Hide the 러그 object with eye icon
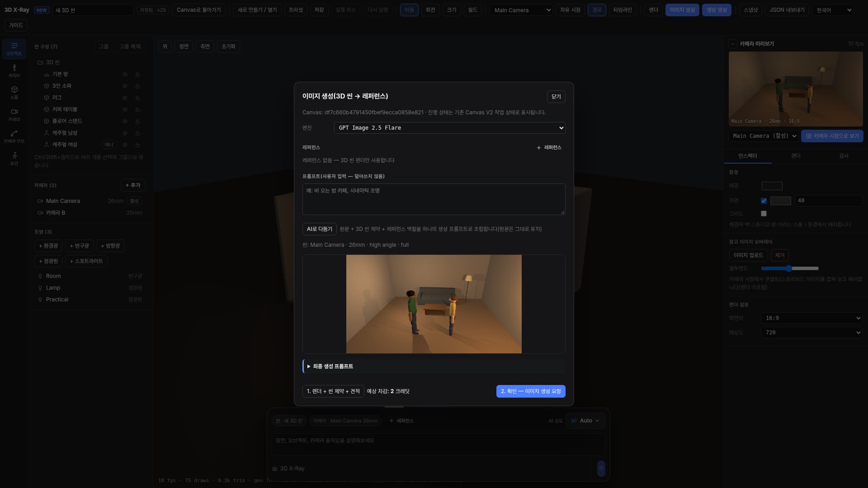The width and height of the screenshot is (868, 488). pos(125,98)
